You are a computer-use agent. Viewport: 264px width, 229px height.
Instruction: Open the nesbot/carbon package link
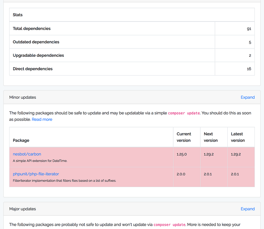click(x=27, y=154)
